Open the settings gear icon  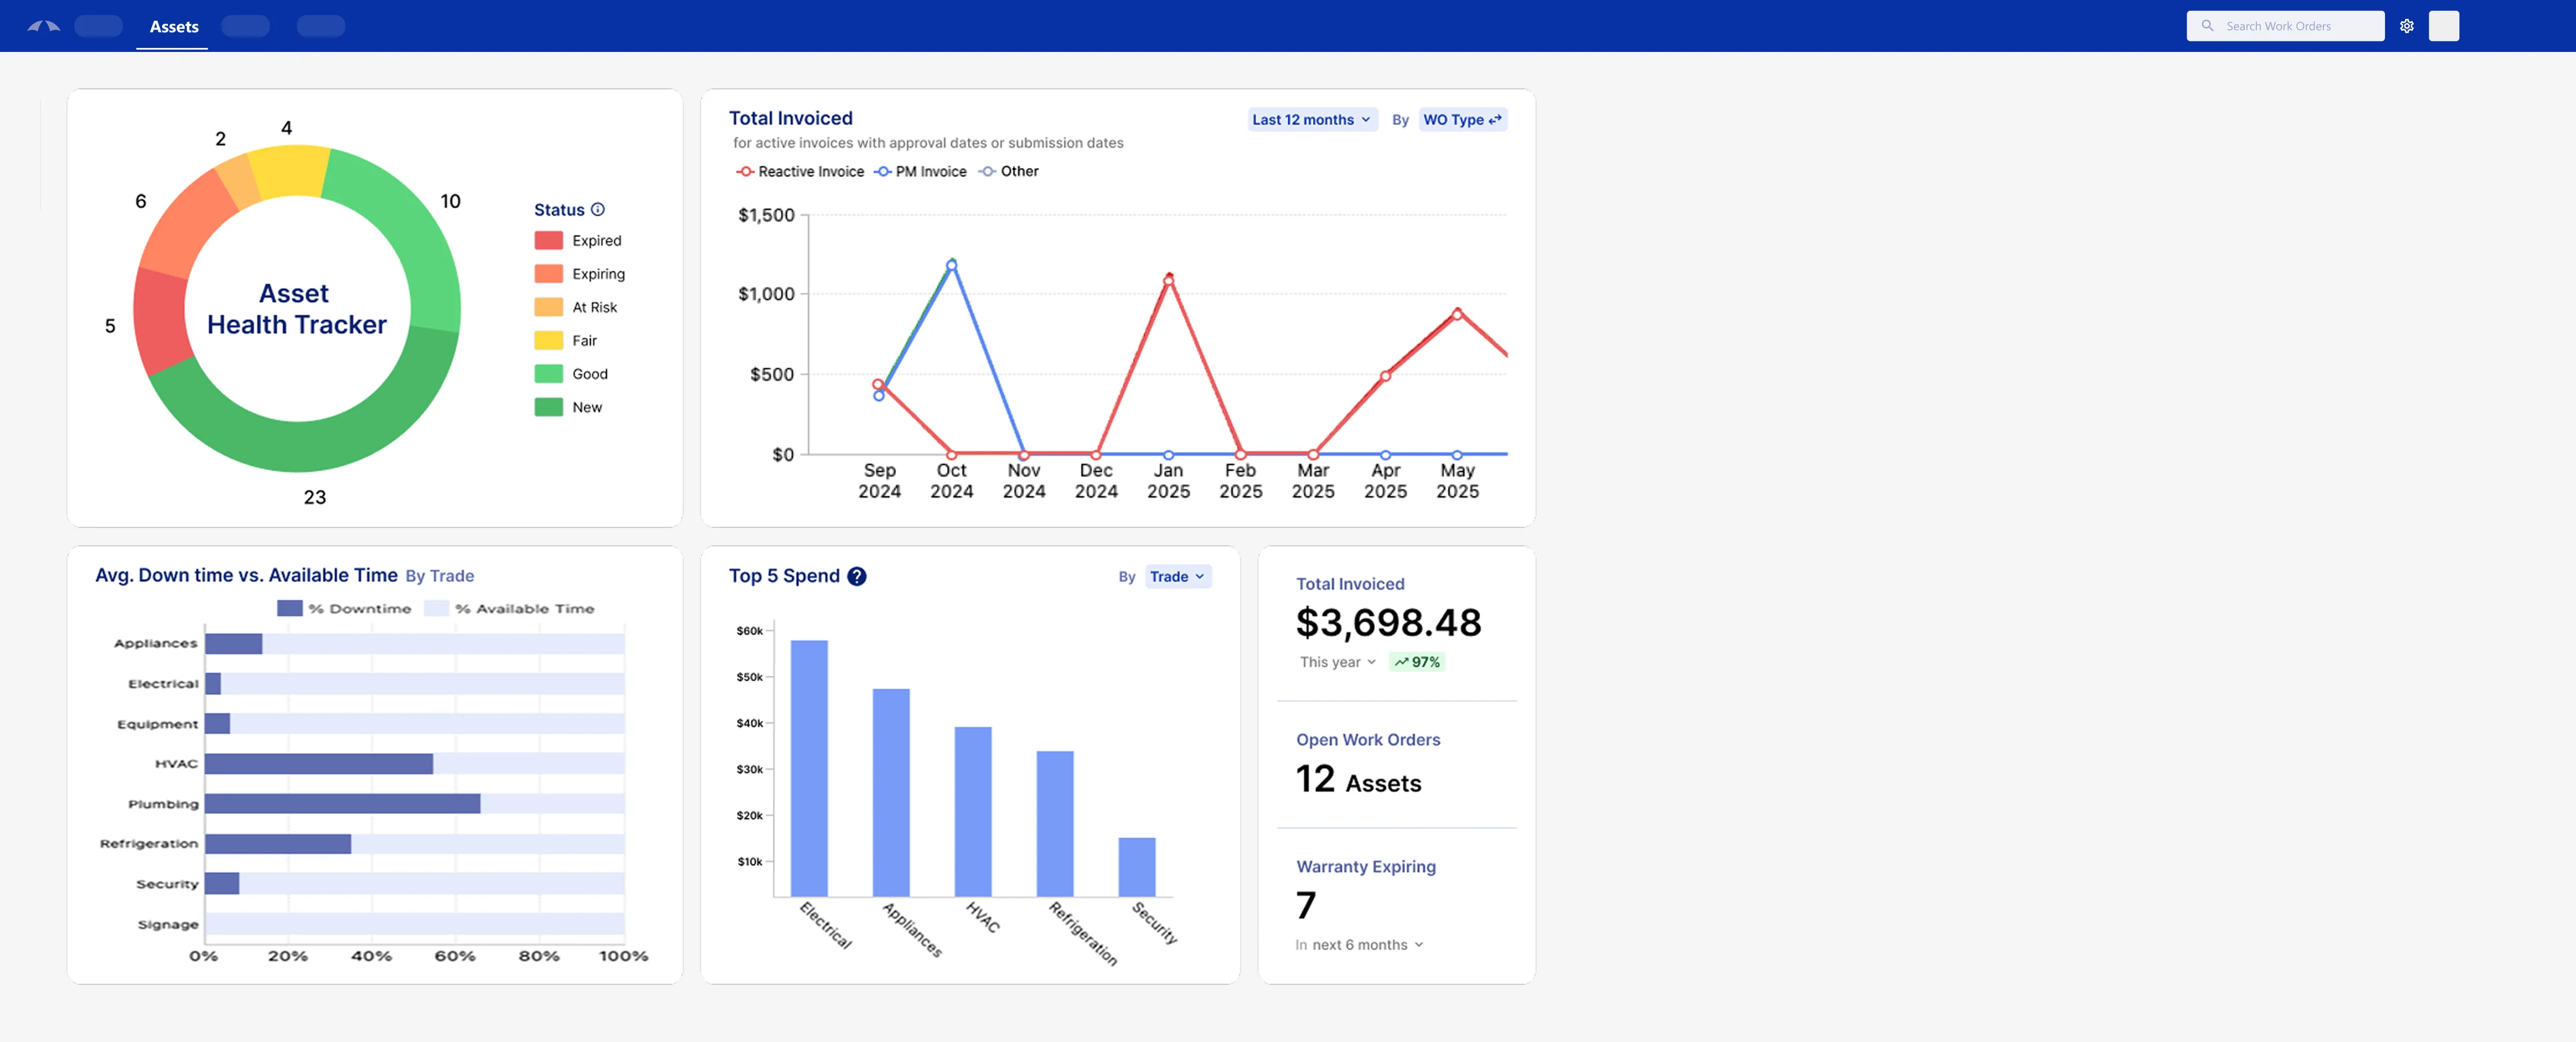click(2406, 26)
